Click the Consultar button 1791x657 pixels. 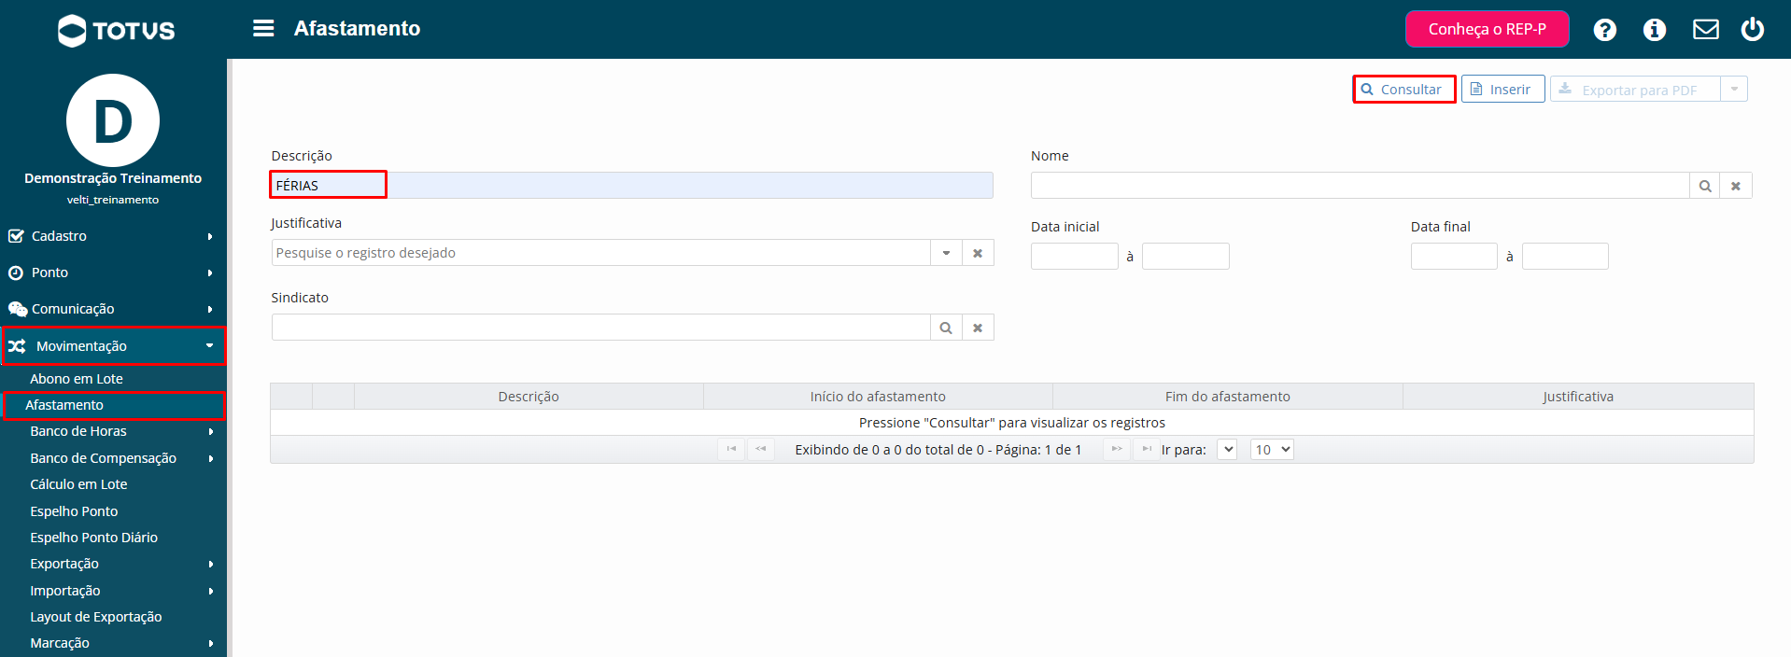tap(1403, 90)
